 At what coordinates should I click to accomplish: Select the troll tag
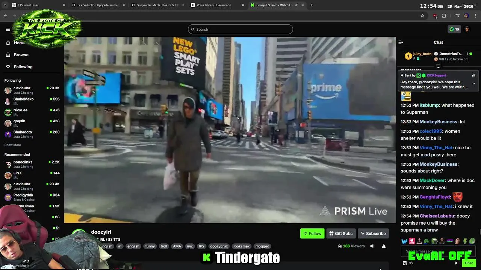(x=164, y=246)
